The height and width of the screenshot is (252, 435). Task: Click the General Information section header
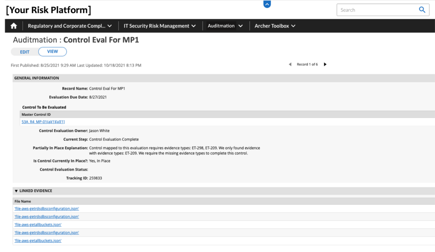point(37,78)
